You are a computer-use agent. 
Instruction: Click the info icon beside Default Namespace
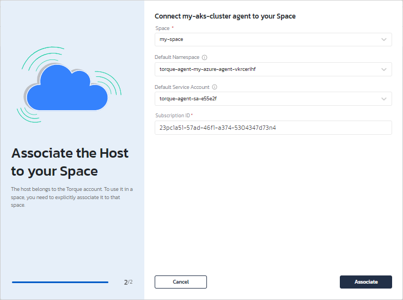205,57
